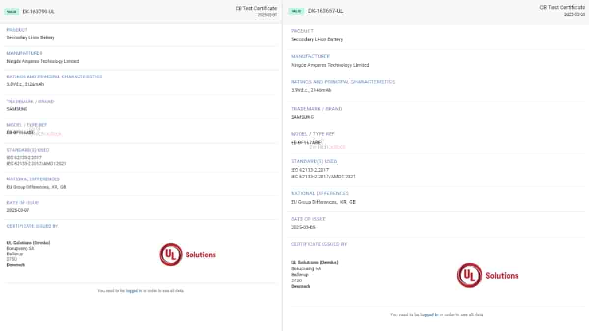Viewport: 589px width, 331px height.
Task: Click the 3.9Vd.c., 2146mAh rating text
Action: (x=311, y=90)
